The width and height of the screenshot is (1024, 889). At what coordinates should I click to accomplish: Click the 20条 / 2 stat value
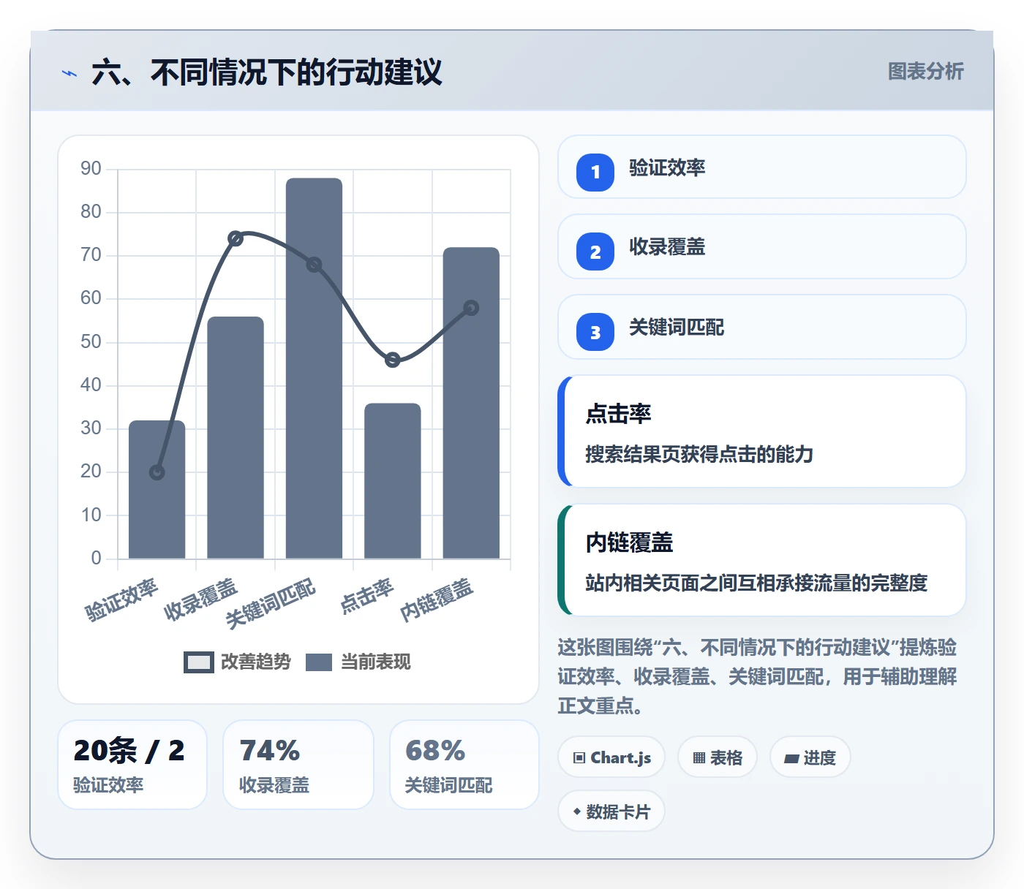point(129,751)
